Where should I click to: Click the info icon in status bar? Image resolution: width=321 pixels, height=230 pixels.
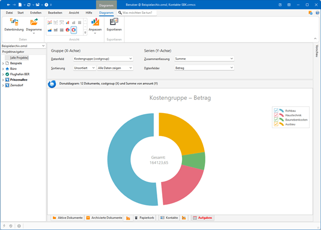[x=19, y=226]
